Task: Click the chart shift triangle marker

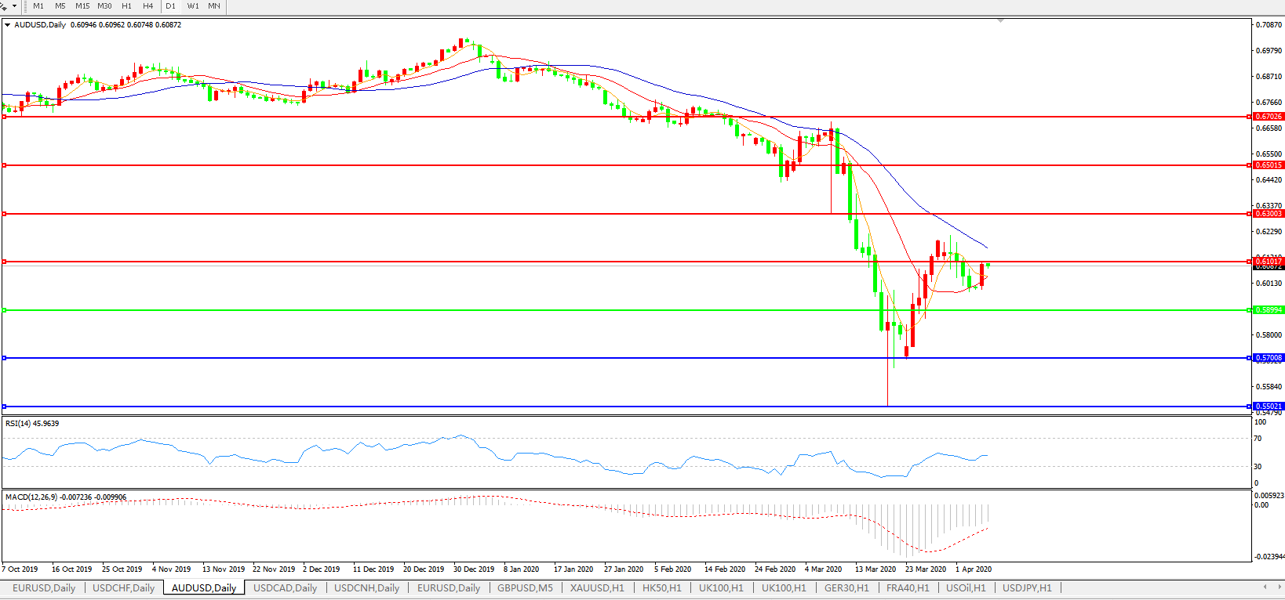Action: click(x=1000, y=20)
